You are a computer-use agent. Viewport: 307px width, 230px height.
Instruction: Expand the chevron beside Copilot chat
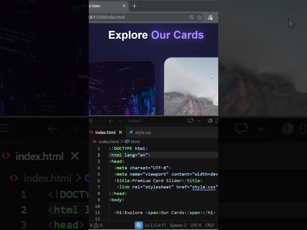pos(199,121)
